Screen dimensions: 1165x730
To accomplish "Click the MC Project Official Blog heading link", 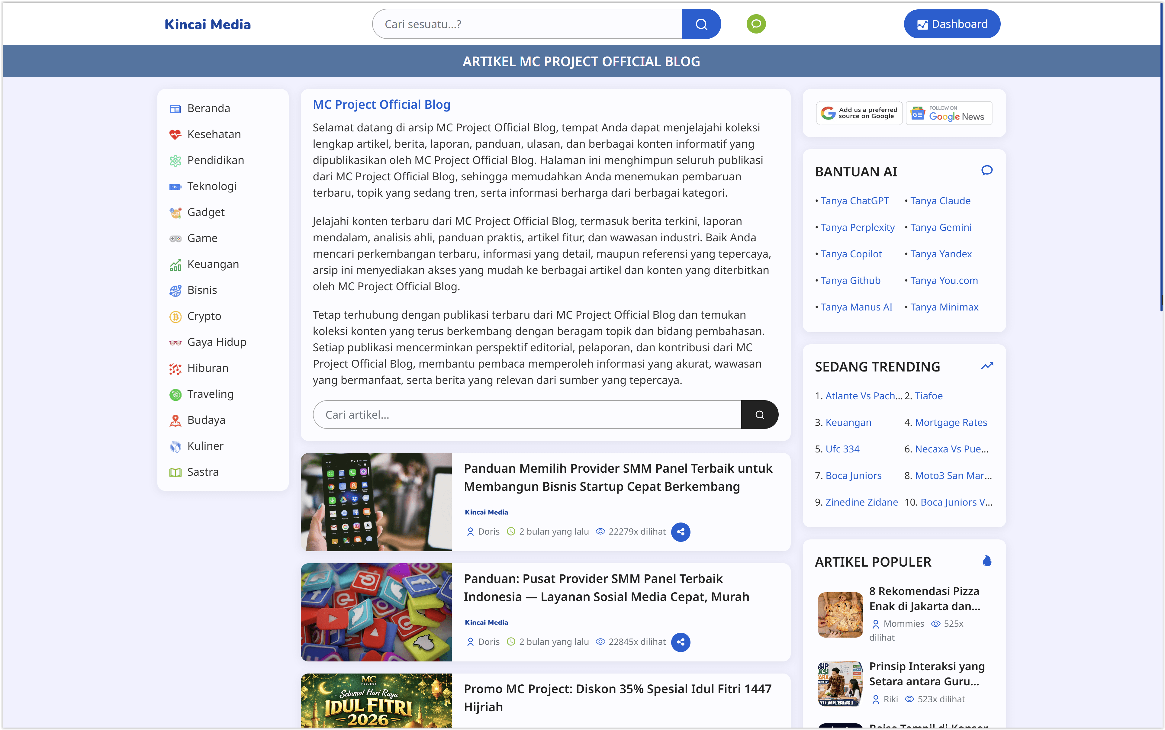I will [381, 105].
